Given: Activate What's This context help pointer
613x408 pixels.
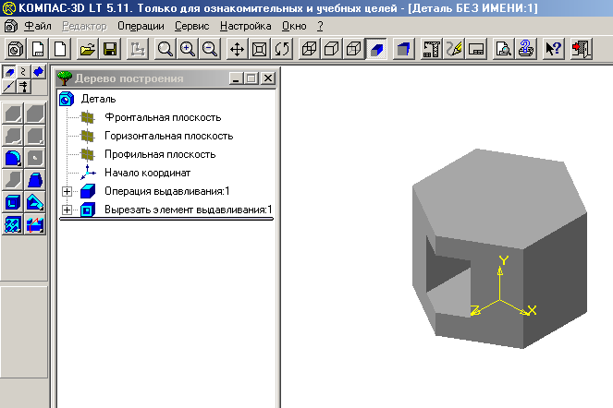Looking at the screenshot, I should 554,49.
